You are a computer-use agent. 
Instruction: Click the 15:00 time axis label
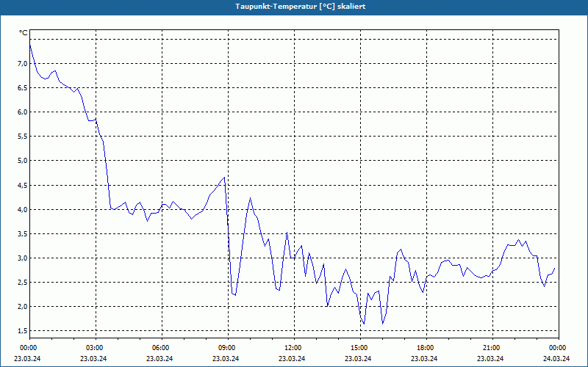pyautogui.click(x=360, y=348)
